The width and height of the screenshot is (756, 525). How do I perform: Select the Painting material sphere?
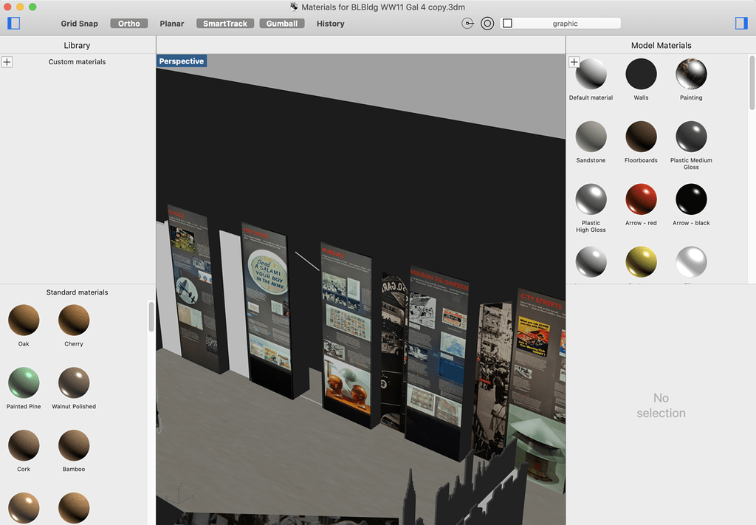(x=691, y=74)
